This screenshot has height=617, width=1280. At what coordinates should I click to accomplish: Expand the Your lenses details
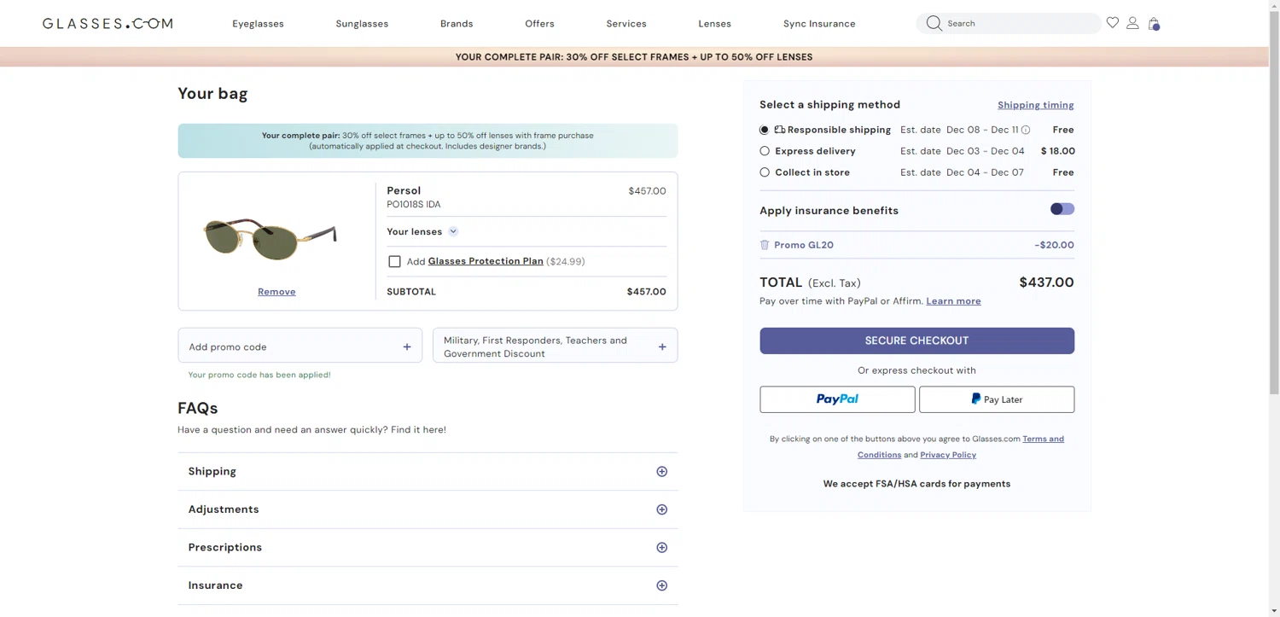pyautogui.click(x=453, y=231)
